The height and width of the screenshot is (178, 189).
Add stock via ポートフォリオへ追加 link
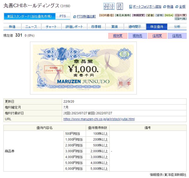[x=147, y=7]
